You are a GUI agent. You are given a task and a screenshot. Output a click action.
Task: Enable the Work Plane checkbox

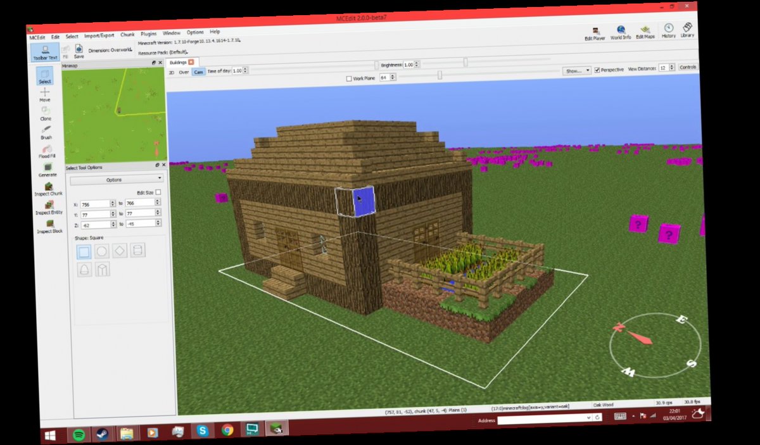point(348,78)
